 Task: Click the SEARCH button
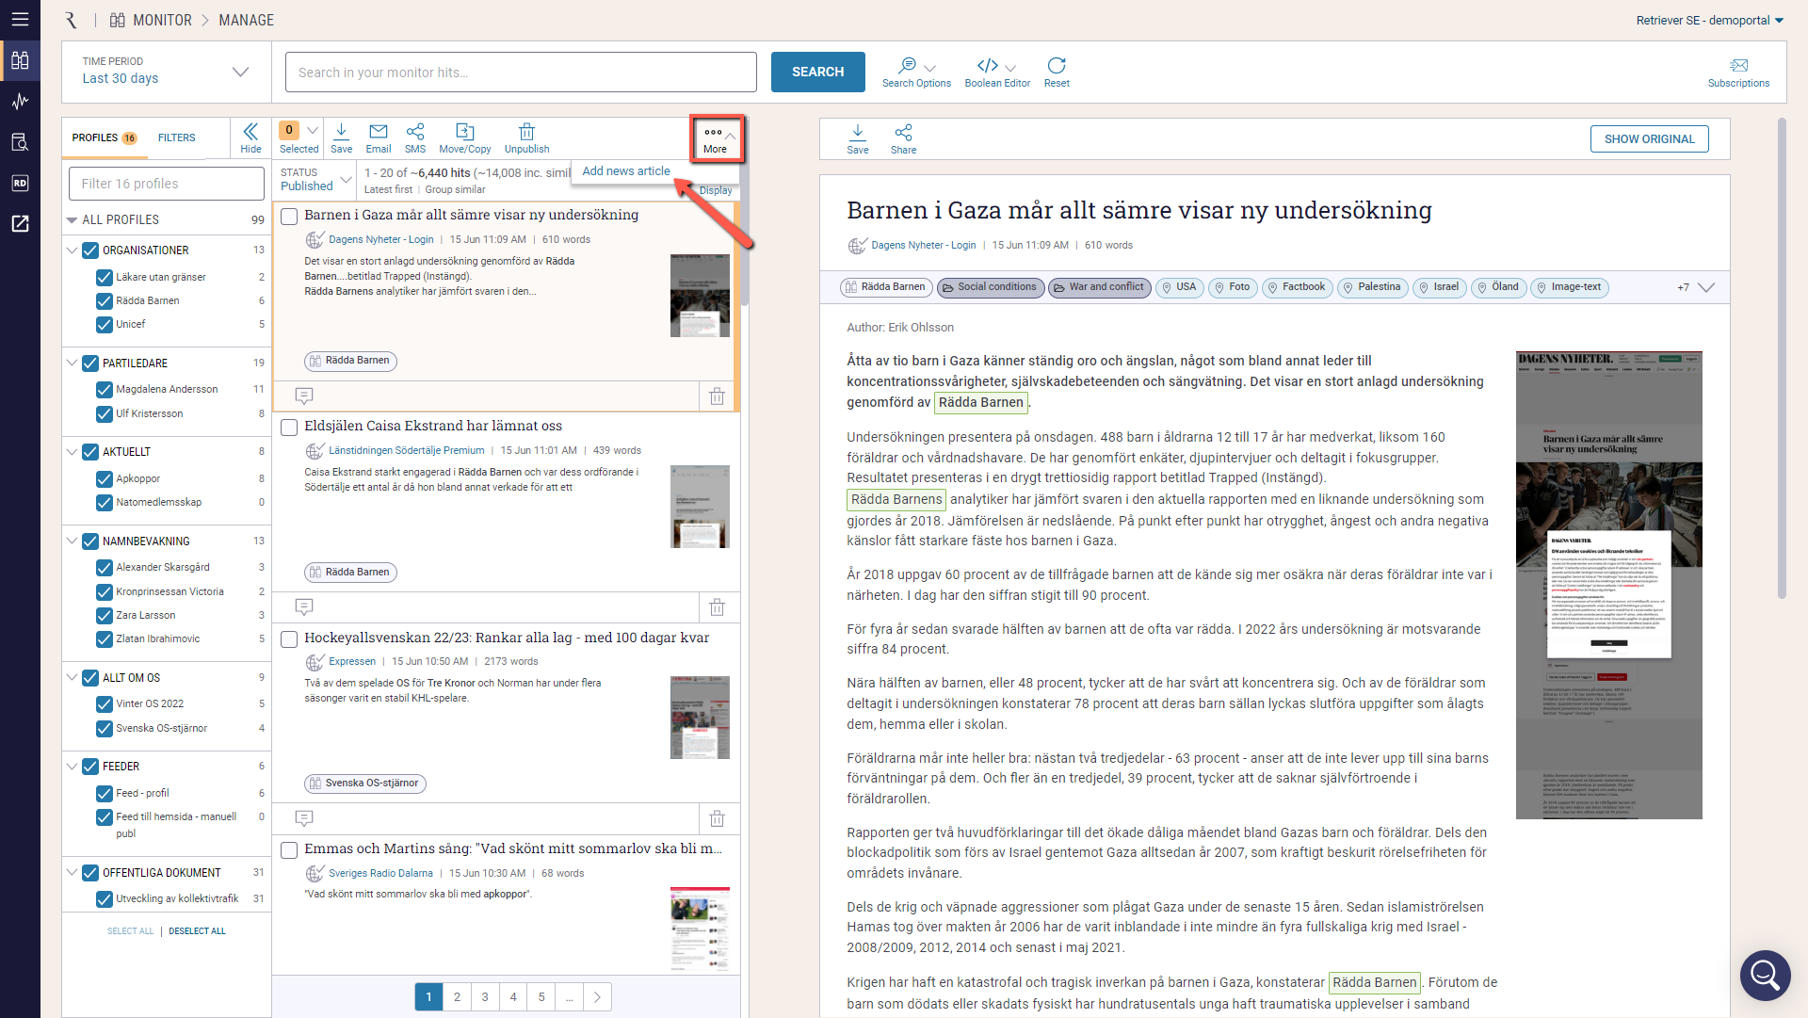coord(817,72)
